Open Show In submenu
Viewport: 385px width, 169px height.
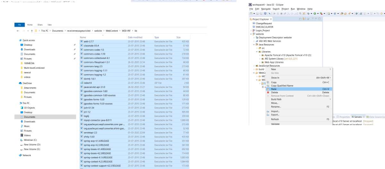pos(299,77)
